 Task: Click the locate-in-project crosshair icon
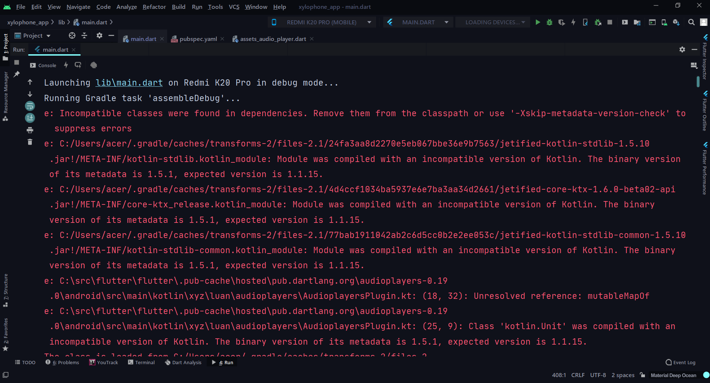pyautogui.click(x=72, y=35)
